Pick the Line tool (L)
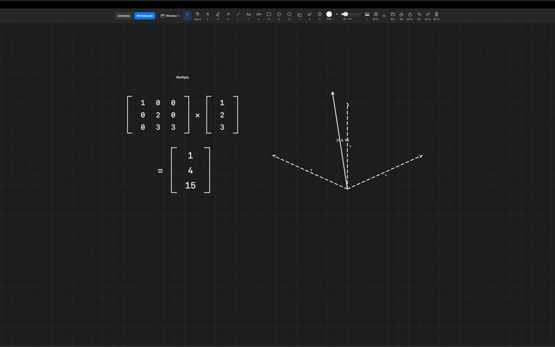555x347 pixels. click(x=238, y=15)
